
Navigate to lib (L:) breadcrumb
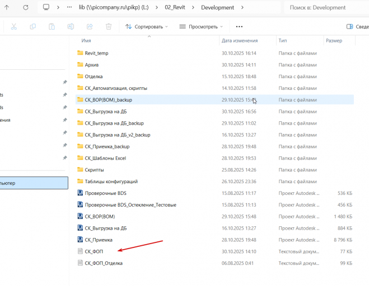click(114, 7)
